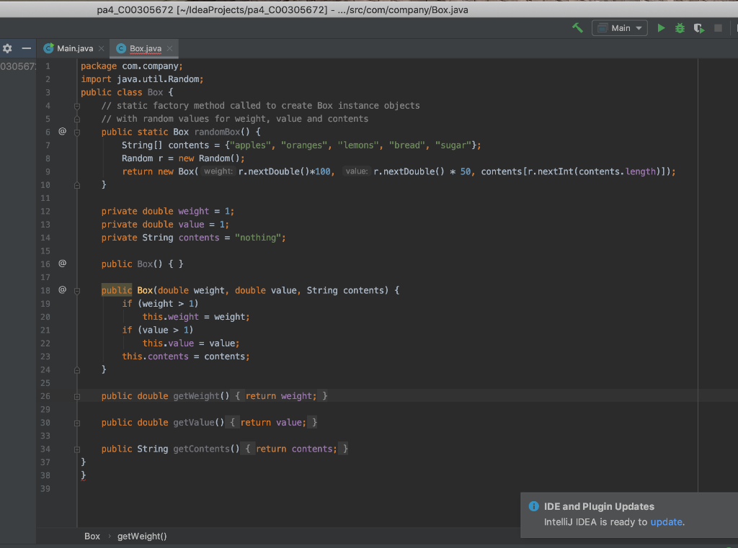Click the 'weight:' parameter hint on line 9
Viewport: 738px width, 548px height.
(218, 171)
